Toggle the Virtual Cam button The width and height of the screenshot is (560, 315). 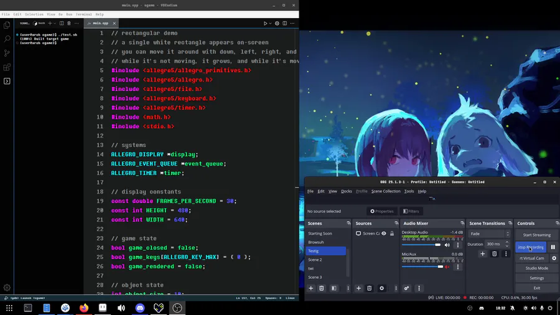click(532, 258)
